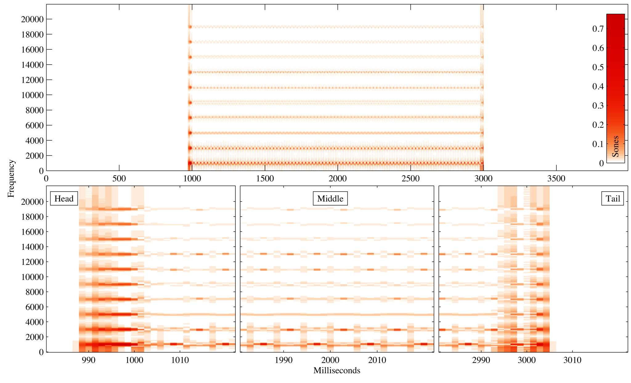Click the dark red top of colorbar

pyautogui.click(x=615, y=18)
